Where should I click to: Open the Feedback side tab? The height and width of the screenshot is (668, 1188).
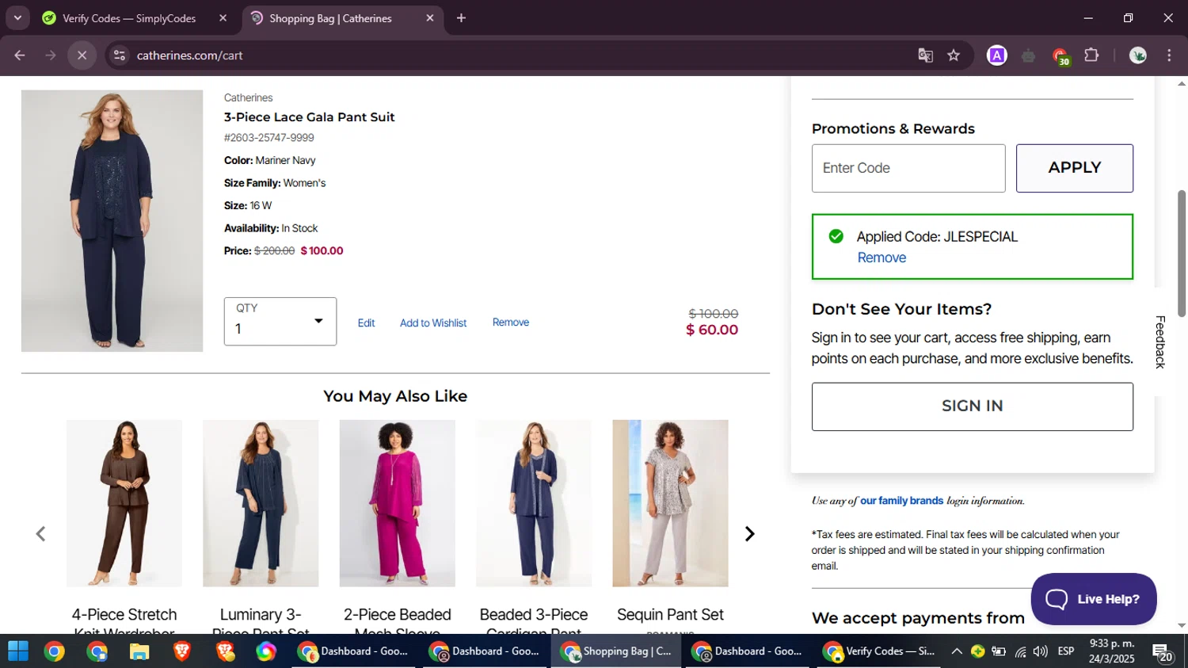[1160, 342]
